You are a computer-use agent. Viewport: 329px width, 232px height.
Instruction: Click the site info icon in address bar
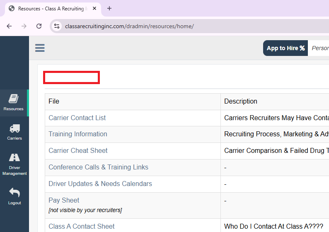[x=57, y=26]
